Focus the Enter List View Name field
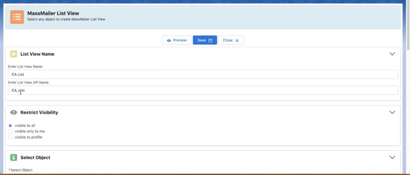Viewport: 410px width, 175px height. (203, 75)
